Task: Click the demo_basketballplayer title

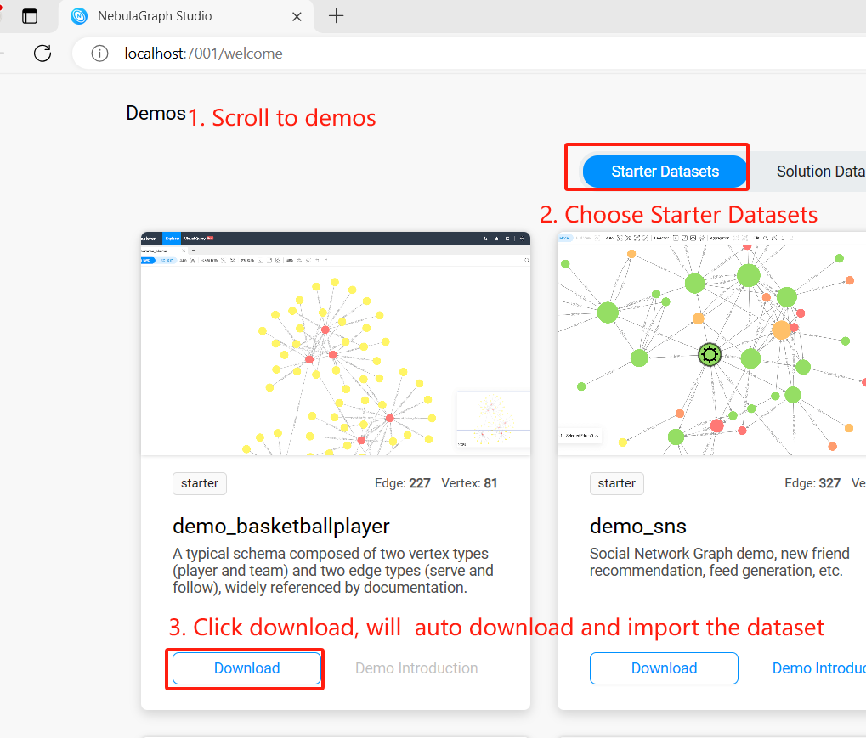Action: (281, 527)
